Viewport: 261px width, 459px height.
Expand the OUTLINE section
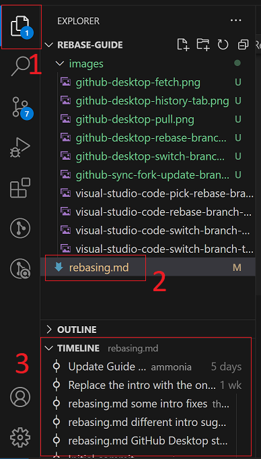pyautogui.click(x=49, y=330)
